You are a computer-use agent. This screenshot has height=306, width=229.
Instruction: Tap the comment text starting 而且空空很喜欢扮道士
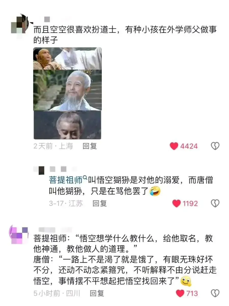tap(125, 34)
